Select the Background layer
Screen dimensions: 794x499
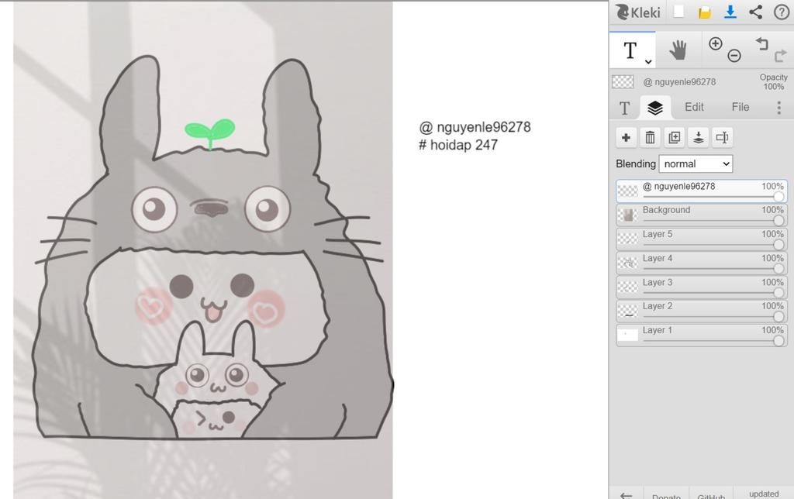click(x=702, y=215)
